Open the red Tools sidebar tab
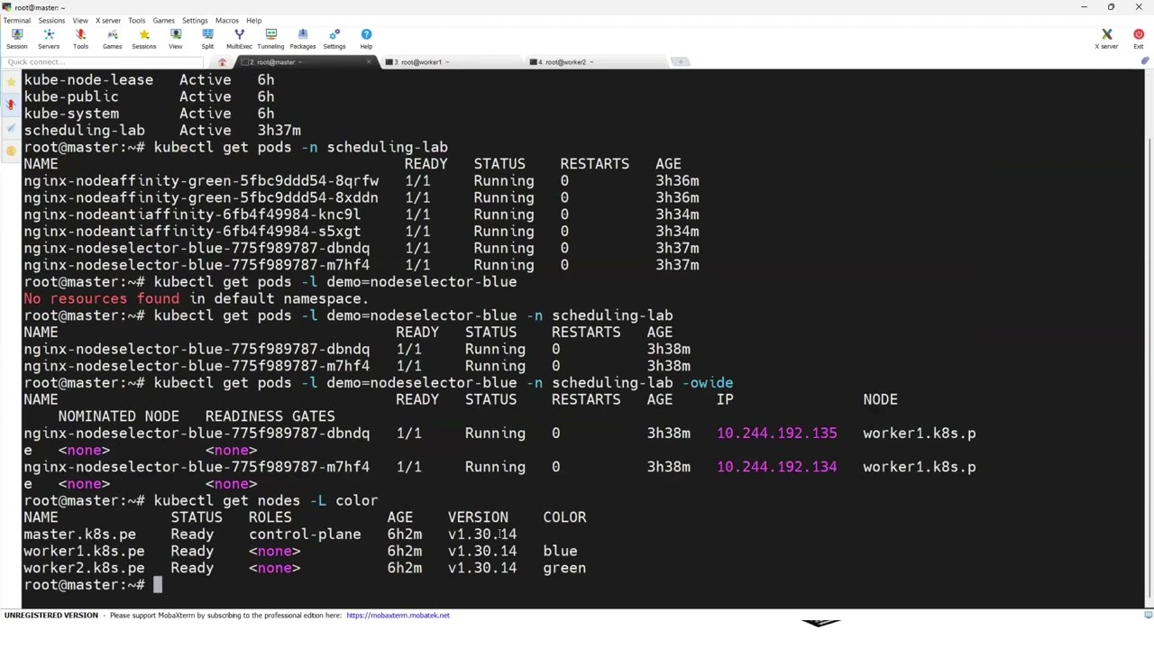This screenshot has width=1154, height=649. point(11,105)
